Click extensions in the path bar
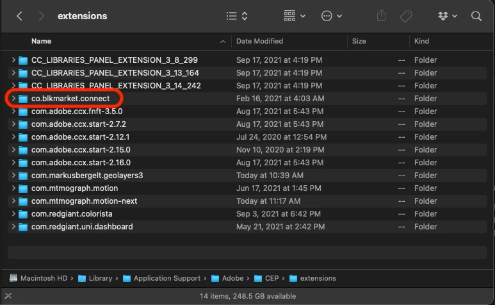 click(x=312, y=278)
